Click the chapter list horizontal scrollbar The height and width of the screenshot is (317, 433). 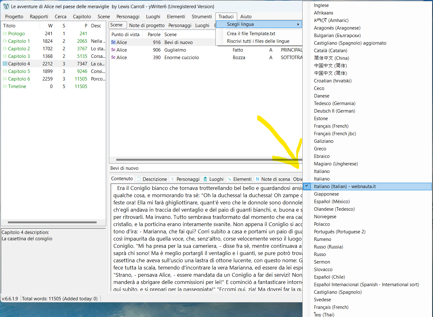(52, 222)
